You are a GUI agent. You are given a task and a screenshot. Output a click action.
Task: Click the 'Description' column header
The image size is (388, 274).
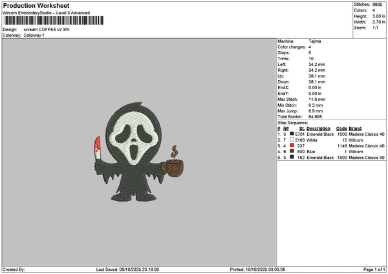[x=318, y=129]
